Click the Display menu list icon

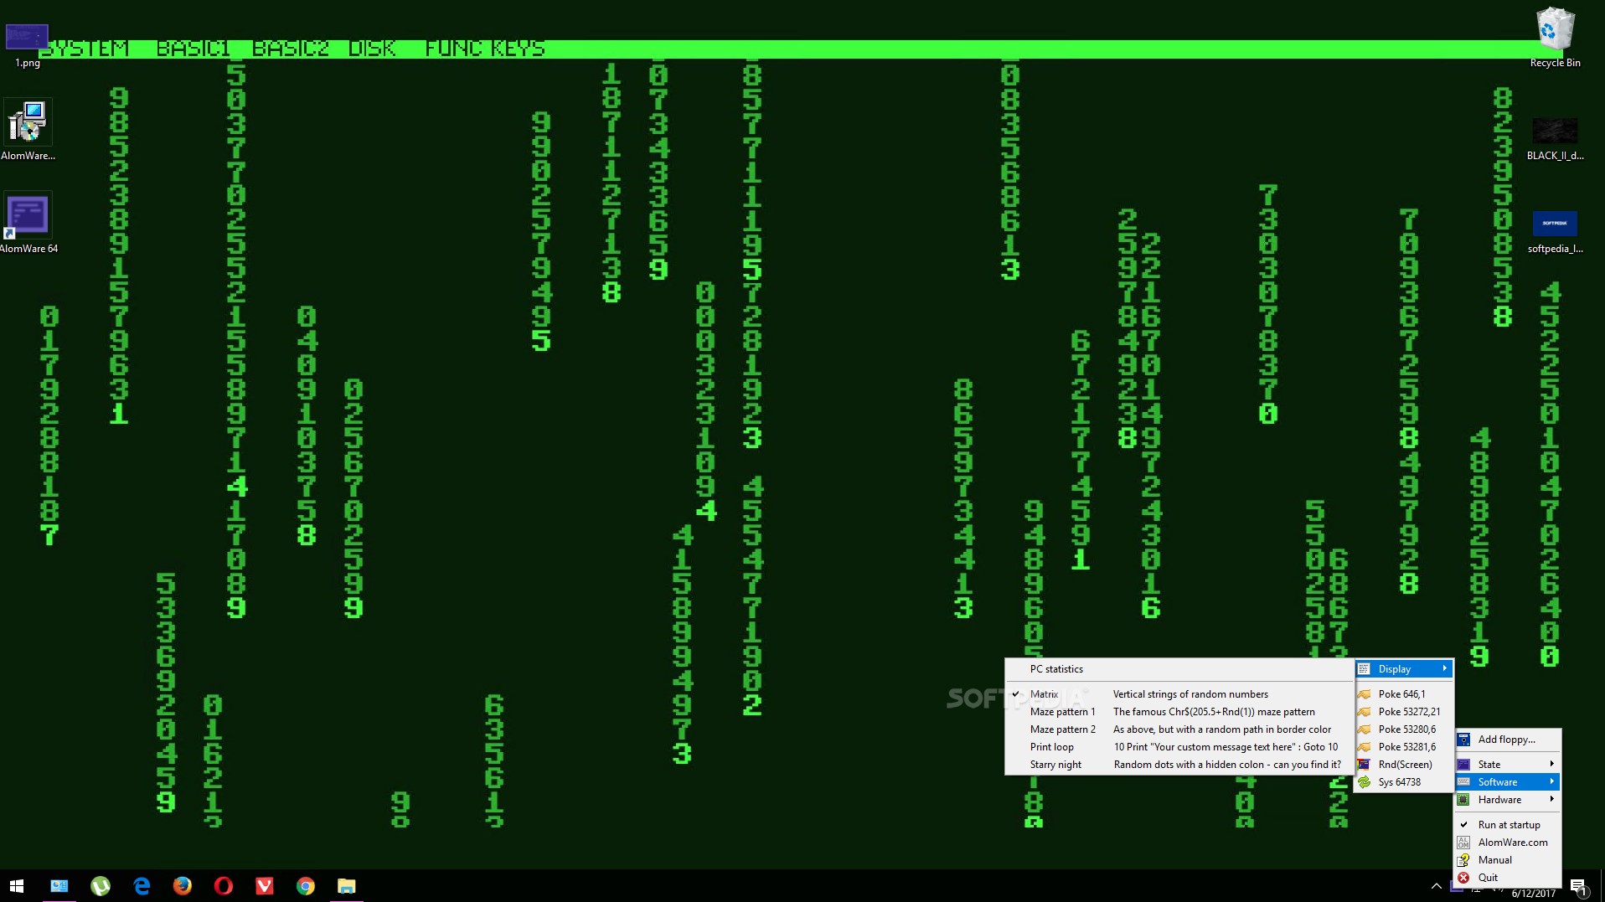pos(1365,668)
